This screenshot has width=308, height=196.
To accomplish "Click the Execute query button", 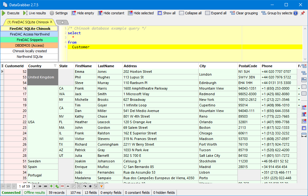I will [11, 13].
